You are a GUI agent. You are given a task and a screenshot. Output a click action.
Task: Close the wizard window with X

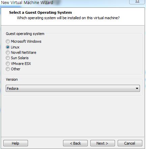(137, 2)
